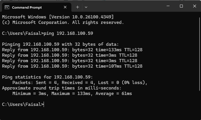Open a new tab with the plus button
201x120 pixels.
(x=77, y=7)
